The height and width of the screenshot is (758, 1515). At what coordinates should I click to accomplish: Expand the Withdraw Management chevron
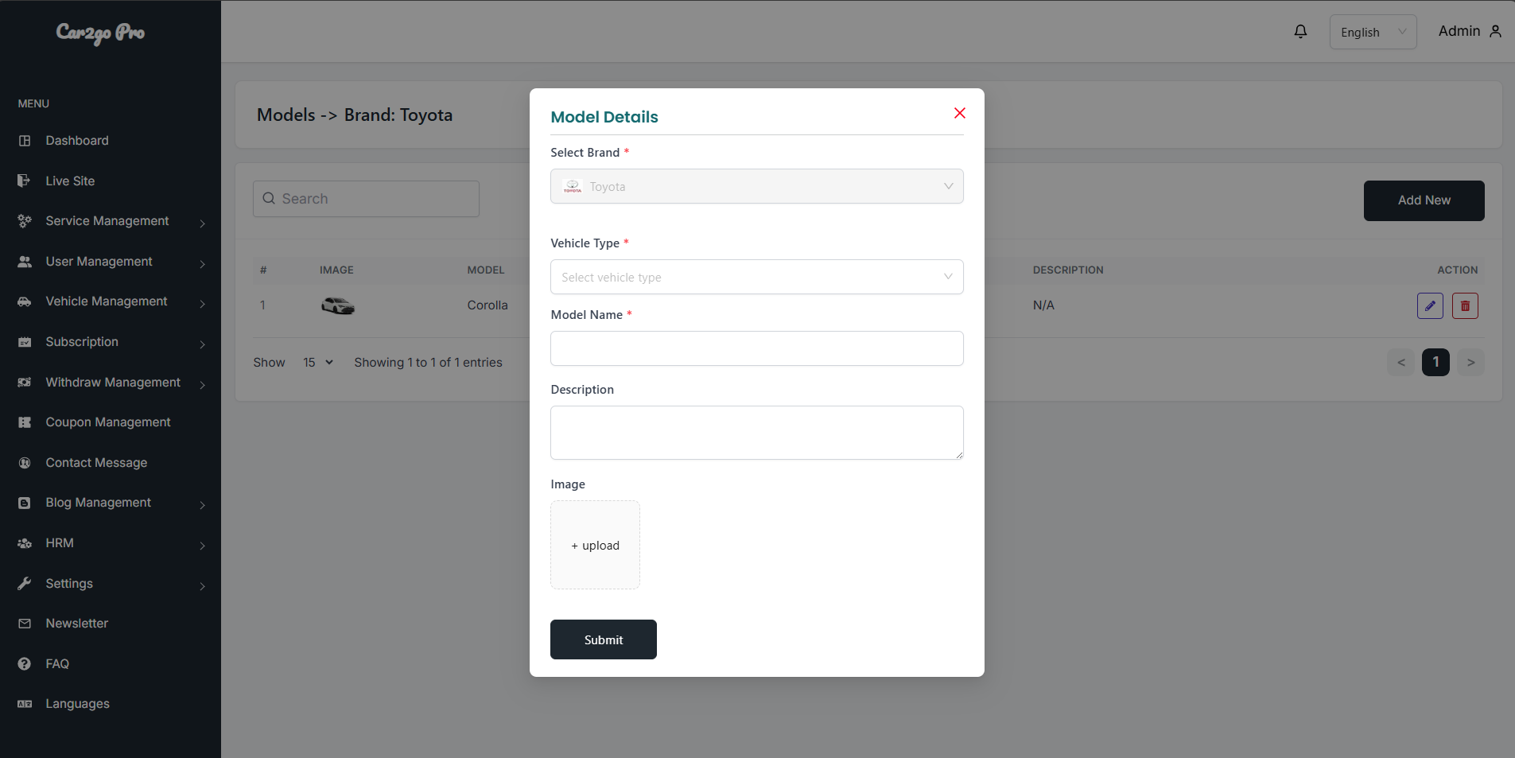[x=203, y=385]
